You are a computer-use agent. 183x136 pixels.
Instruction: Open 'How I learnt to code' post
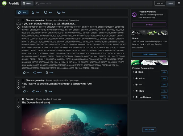tap(57, 84)
